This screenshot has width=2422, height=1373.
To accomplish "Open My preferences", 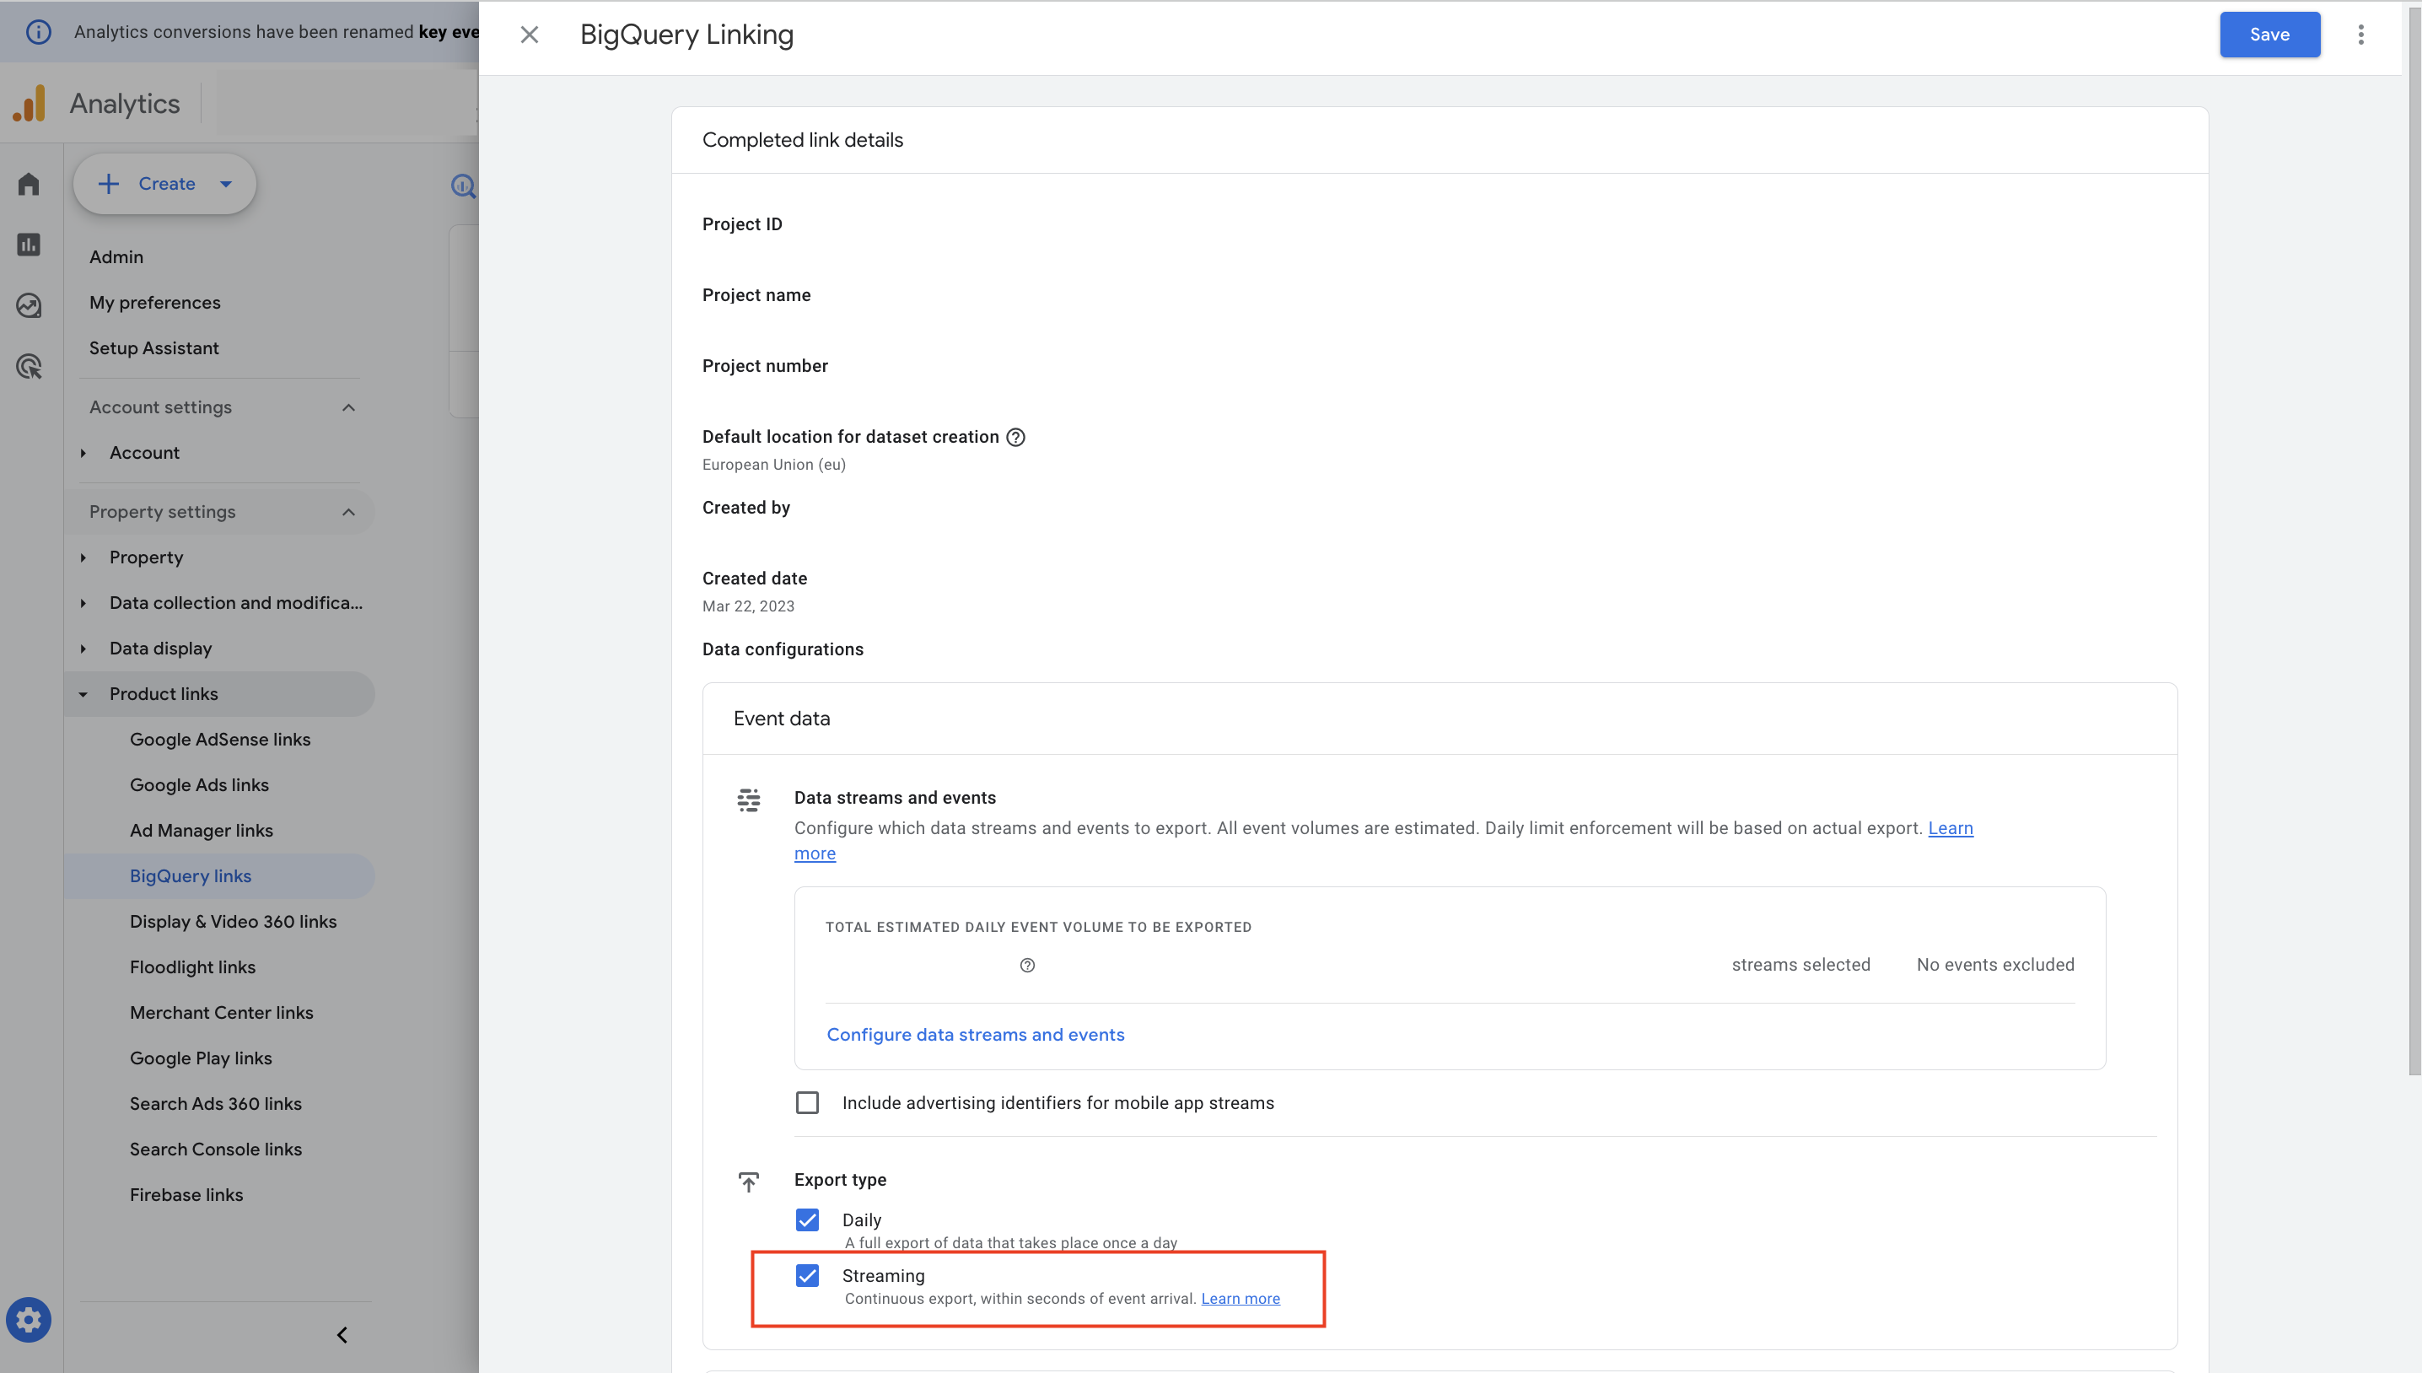I will pyautogui.click(x=154, y=302).
